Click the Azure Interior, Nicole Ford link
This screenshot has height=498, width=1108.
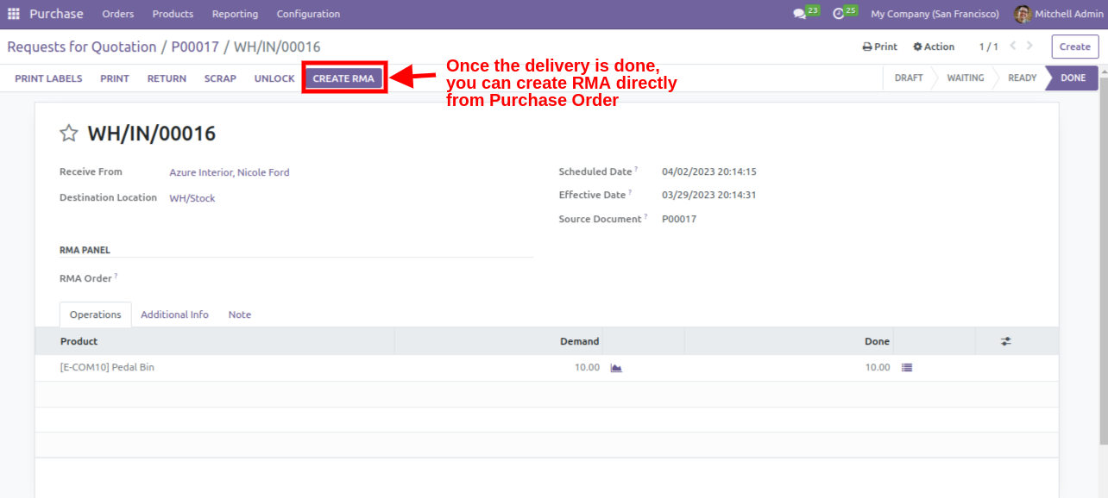(x=229, y=172)
